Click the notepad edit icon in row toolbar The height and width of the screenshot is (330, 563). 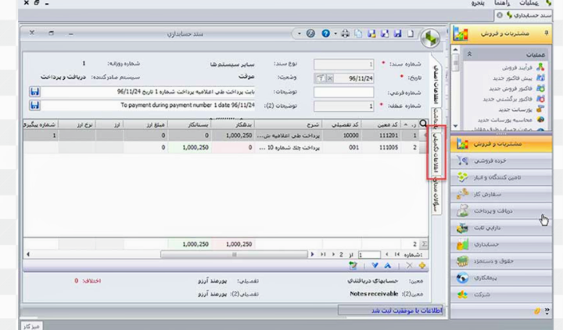(x=353, y=266)
